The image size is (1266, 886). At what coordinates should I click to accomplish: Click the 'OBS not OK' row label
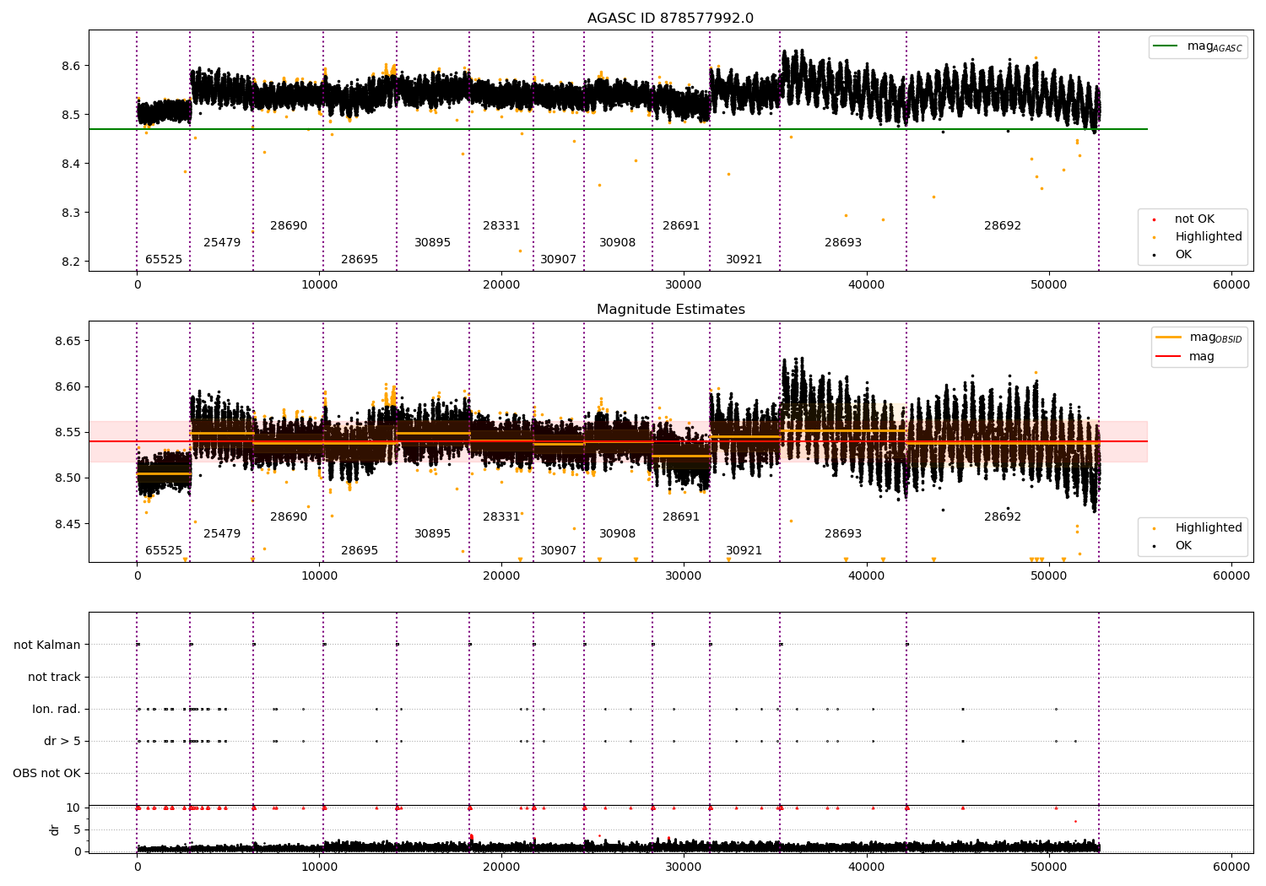point(46,773)
